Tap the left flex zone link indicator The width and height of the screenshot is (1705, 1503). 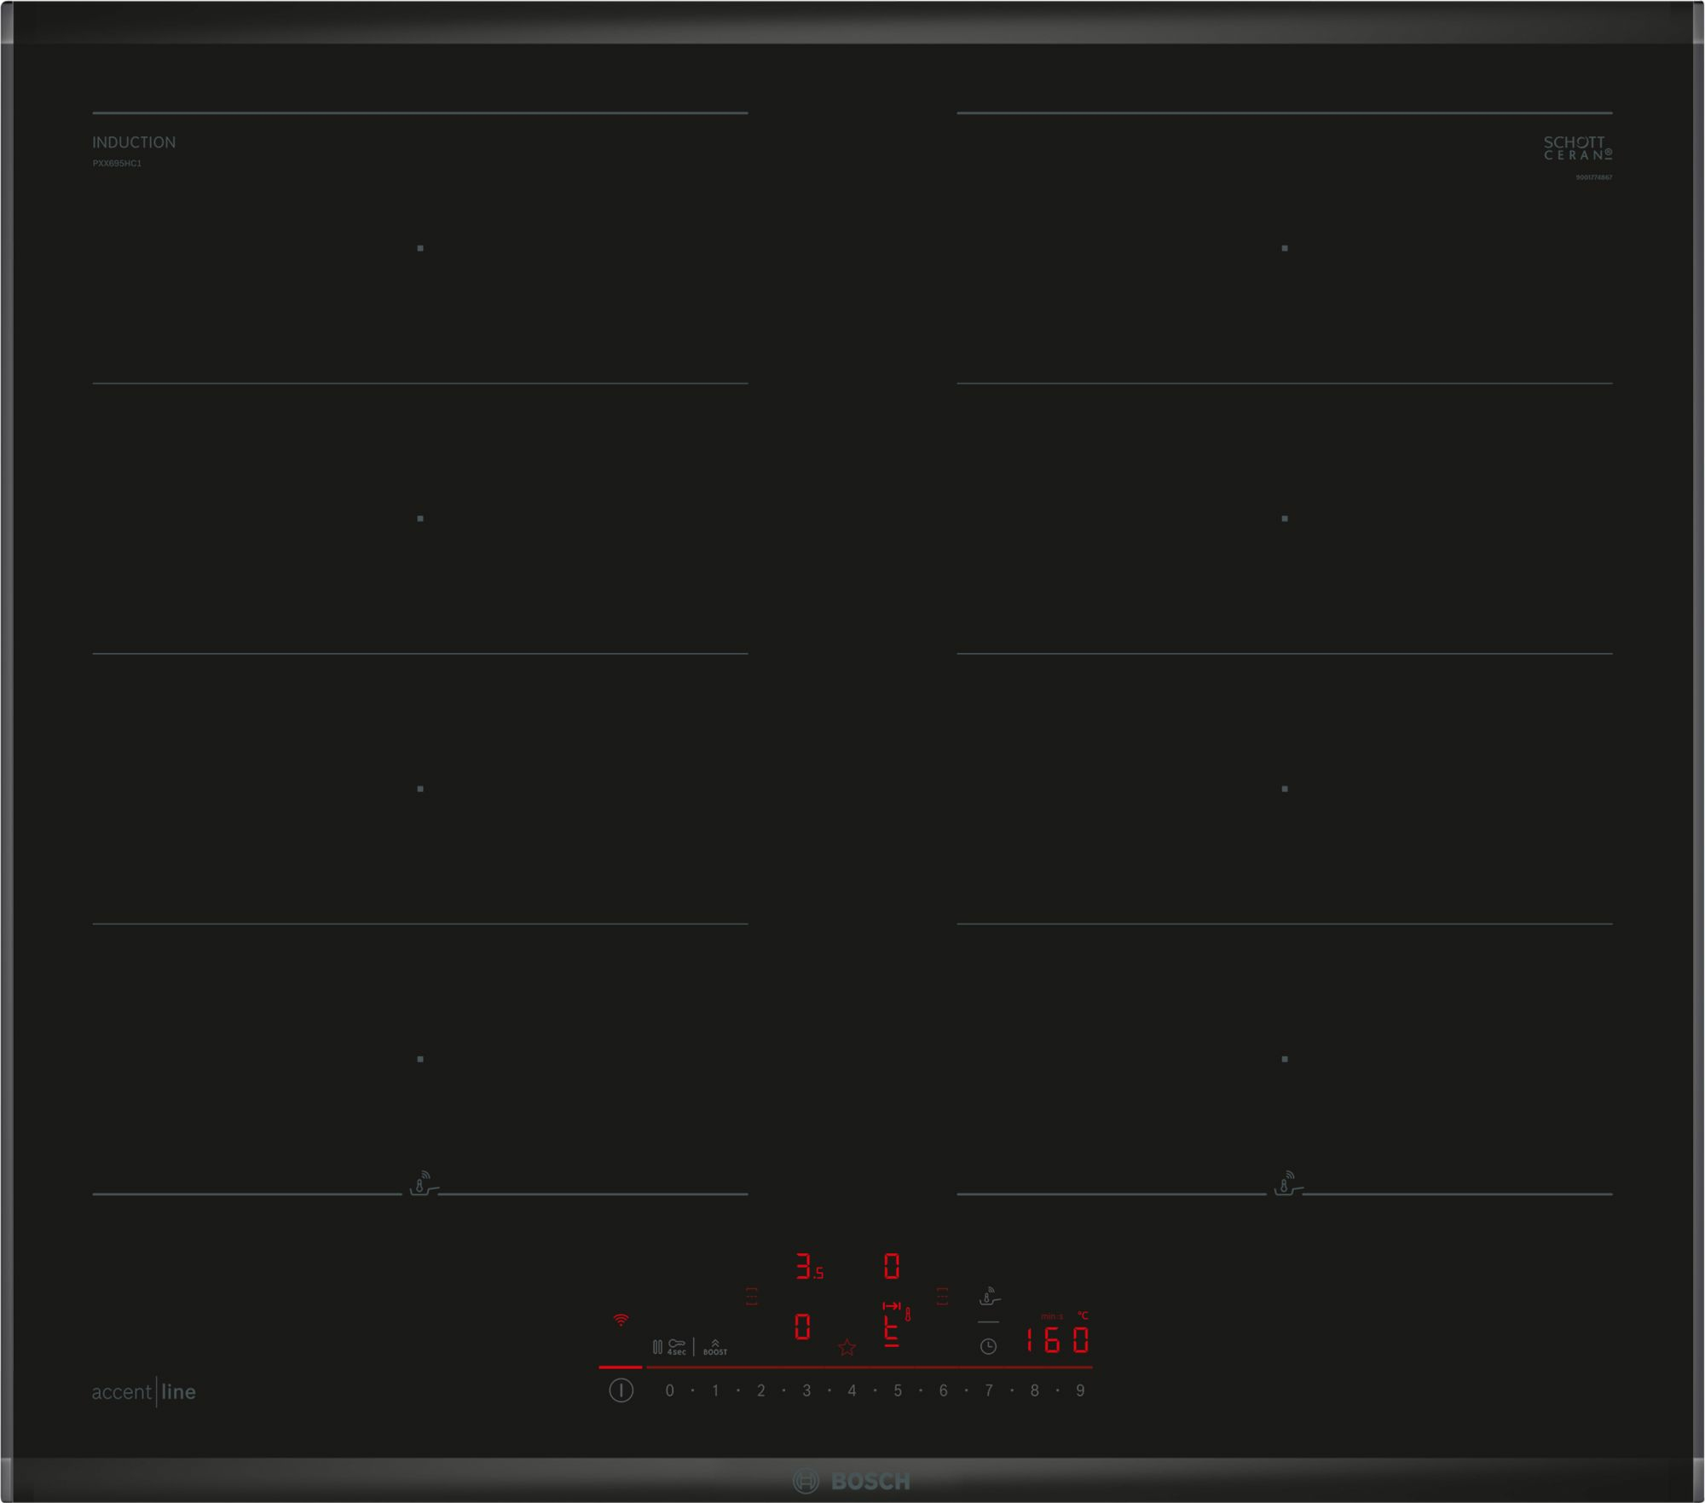coord(751,1297)
